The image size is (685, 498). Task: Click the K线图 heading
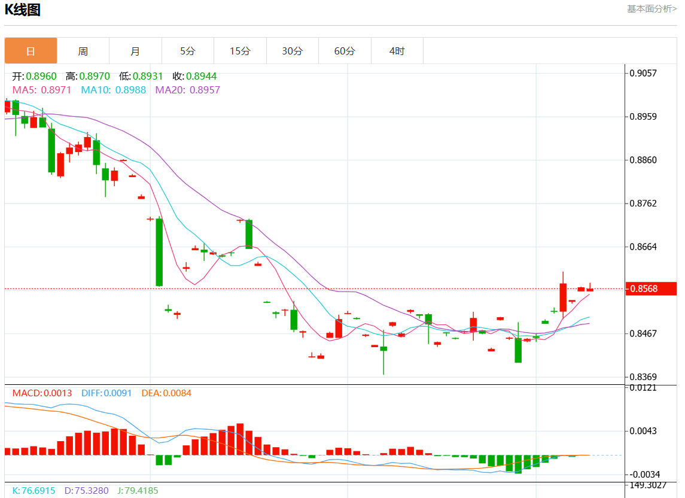23,10
